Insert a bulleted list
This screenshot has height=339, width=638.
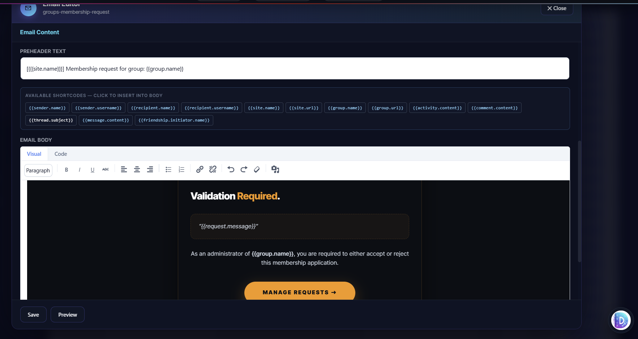tap(168, 169)
